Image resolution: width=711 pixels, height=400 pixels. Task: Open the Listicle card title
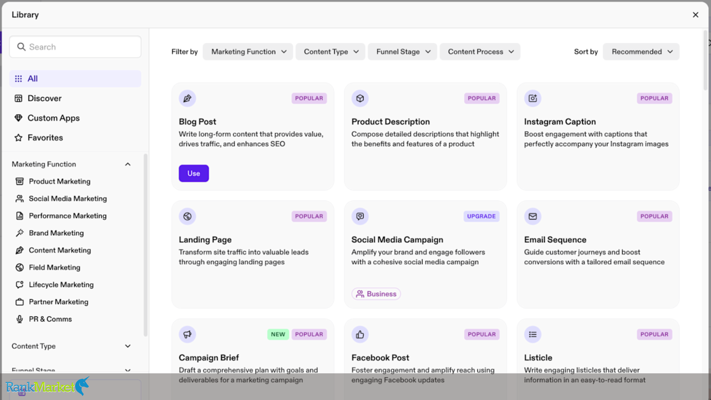pyautogui.click(x=538, y=358)
